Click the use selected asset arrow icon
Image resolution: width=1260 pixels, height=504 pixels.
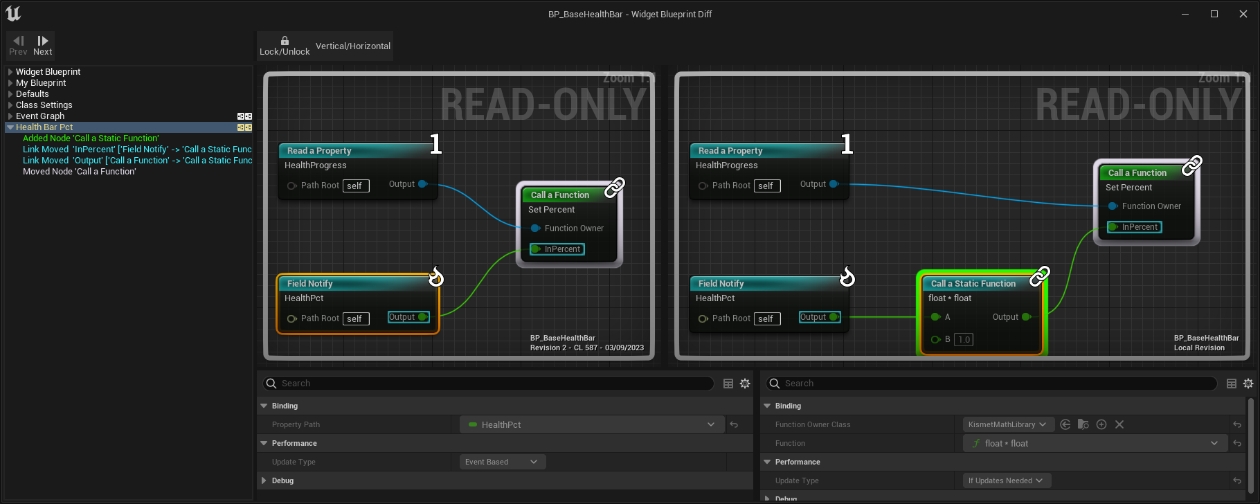1065,425
